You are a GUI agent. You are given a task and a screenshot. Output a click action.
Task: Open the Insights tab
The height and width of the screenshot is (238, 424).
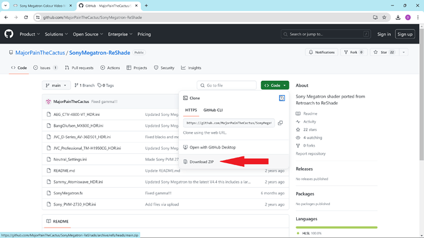point(191,67)
